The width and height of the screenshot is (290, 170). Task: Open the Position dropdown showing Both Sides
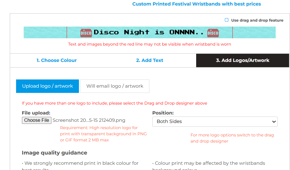coord(215,122)
